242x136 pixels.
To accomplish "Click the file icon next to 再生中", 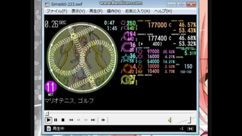I will (49, 129).
